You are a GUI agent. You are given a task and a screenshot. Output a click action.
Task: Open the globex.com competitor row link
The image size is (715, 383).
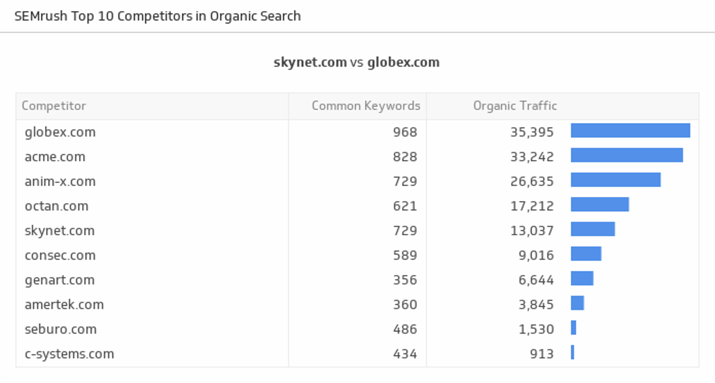60,132
